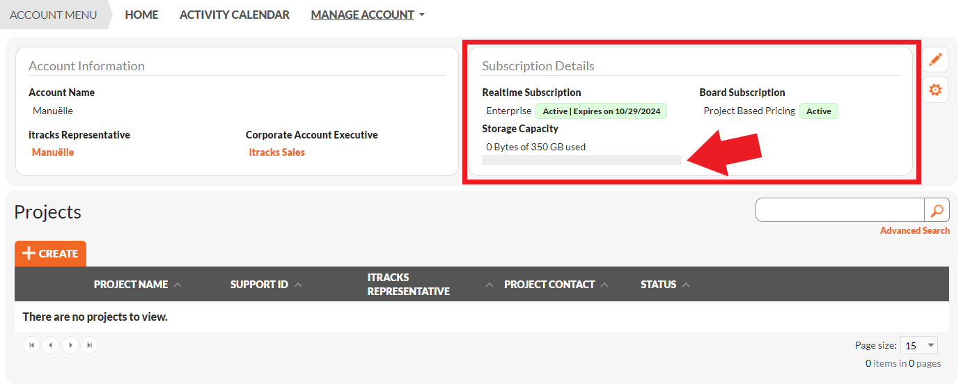This screenshot has width=963, height=389.
Task: Open the Page size dropdown
Action: click(x=919, y=345)
